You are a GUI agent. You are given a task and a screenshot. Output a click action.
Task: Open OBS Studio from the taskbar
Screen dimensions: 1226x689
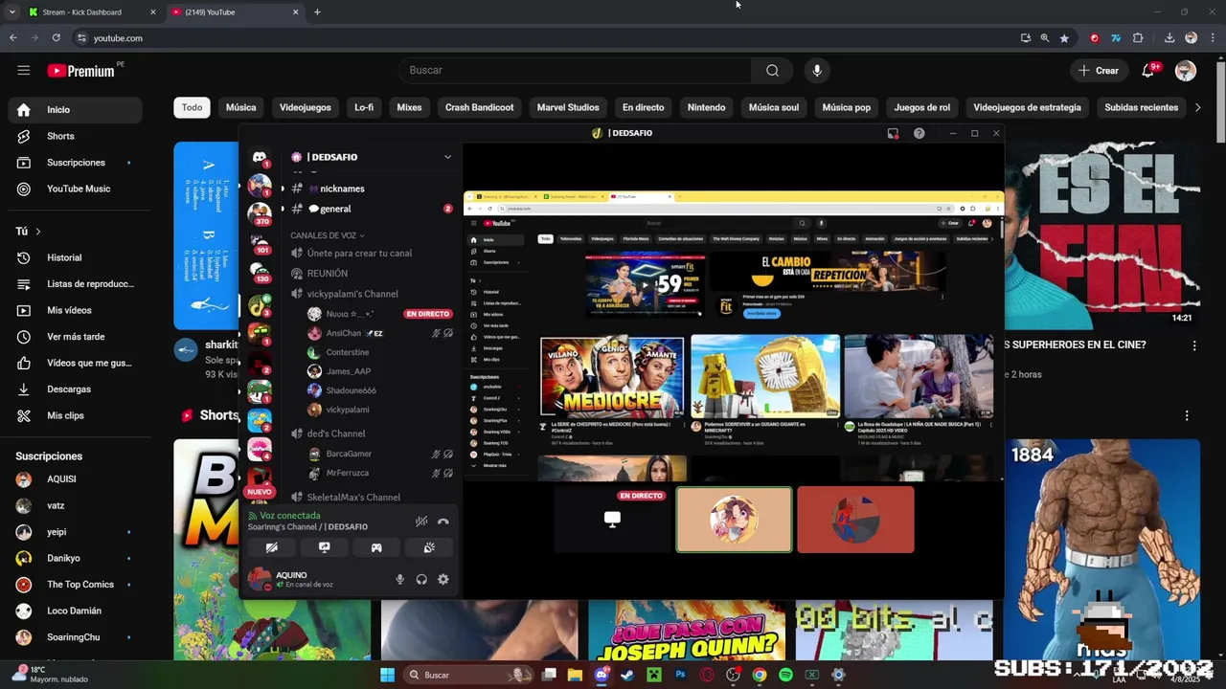(x=733, y=675)
